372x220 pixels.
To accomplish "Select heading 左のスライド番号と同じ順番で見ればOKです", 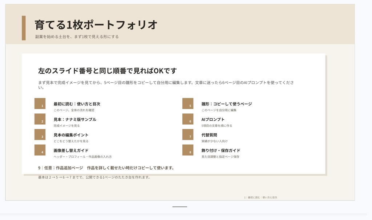I will [x=108, y=71].
